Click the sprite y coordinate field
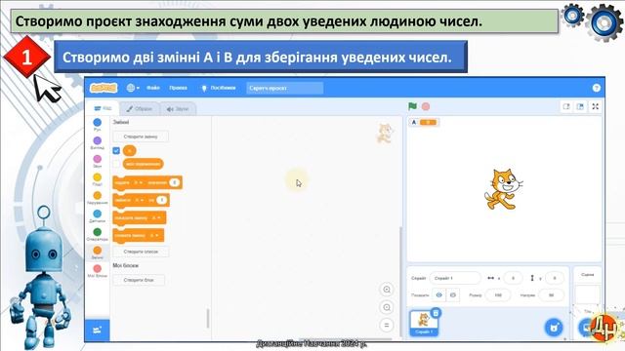The width and height of the screenshot is (625, 351). tap(555, 278)
